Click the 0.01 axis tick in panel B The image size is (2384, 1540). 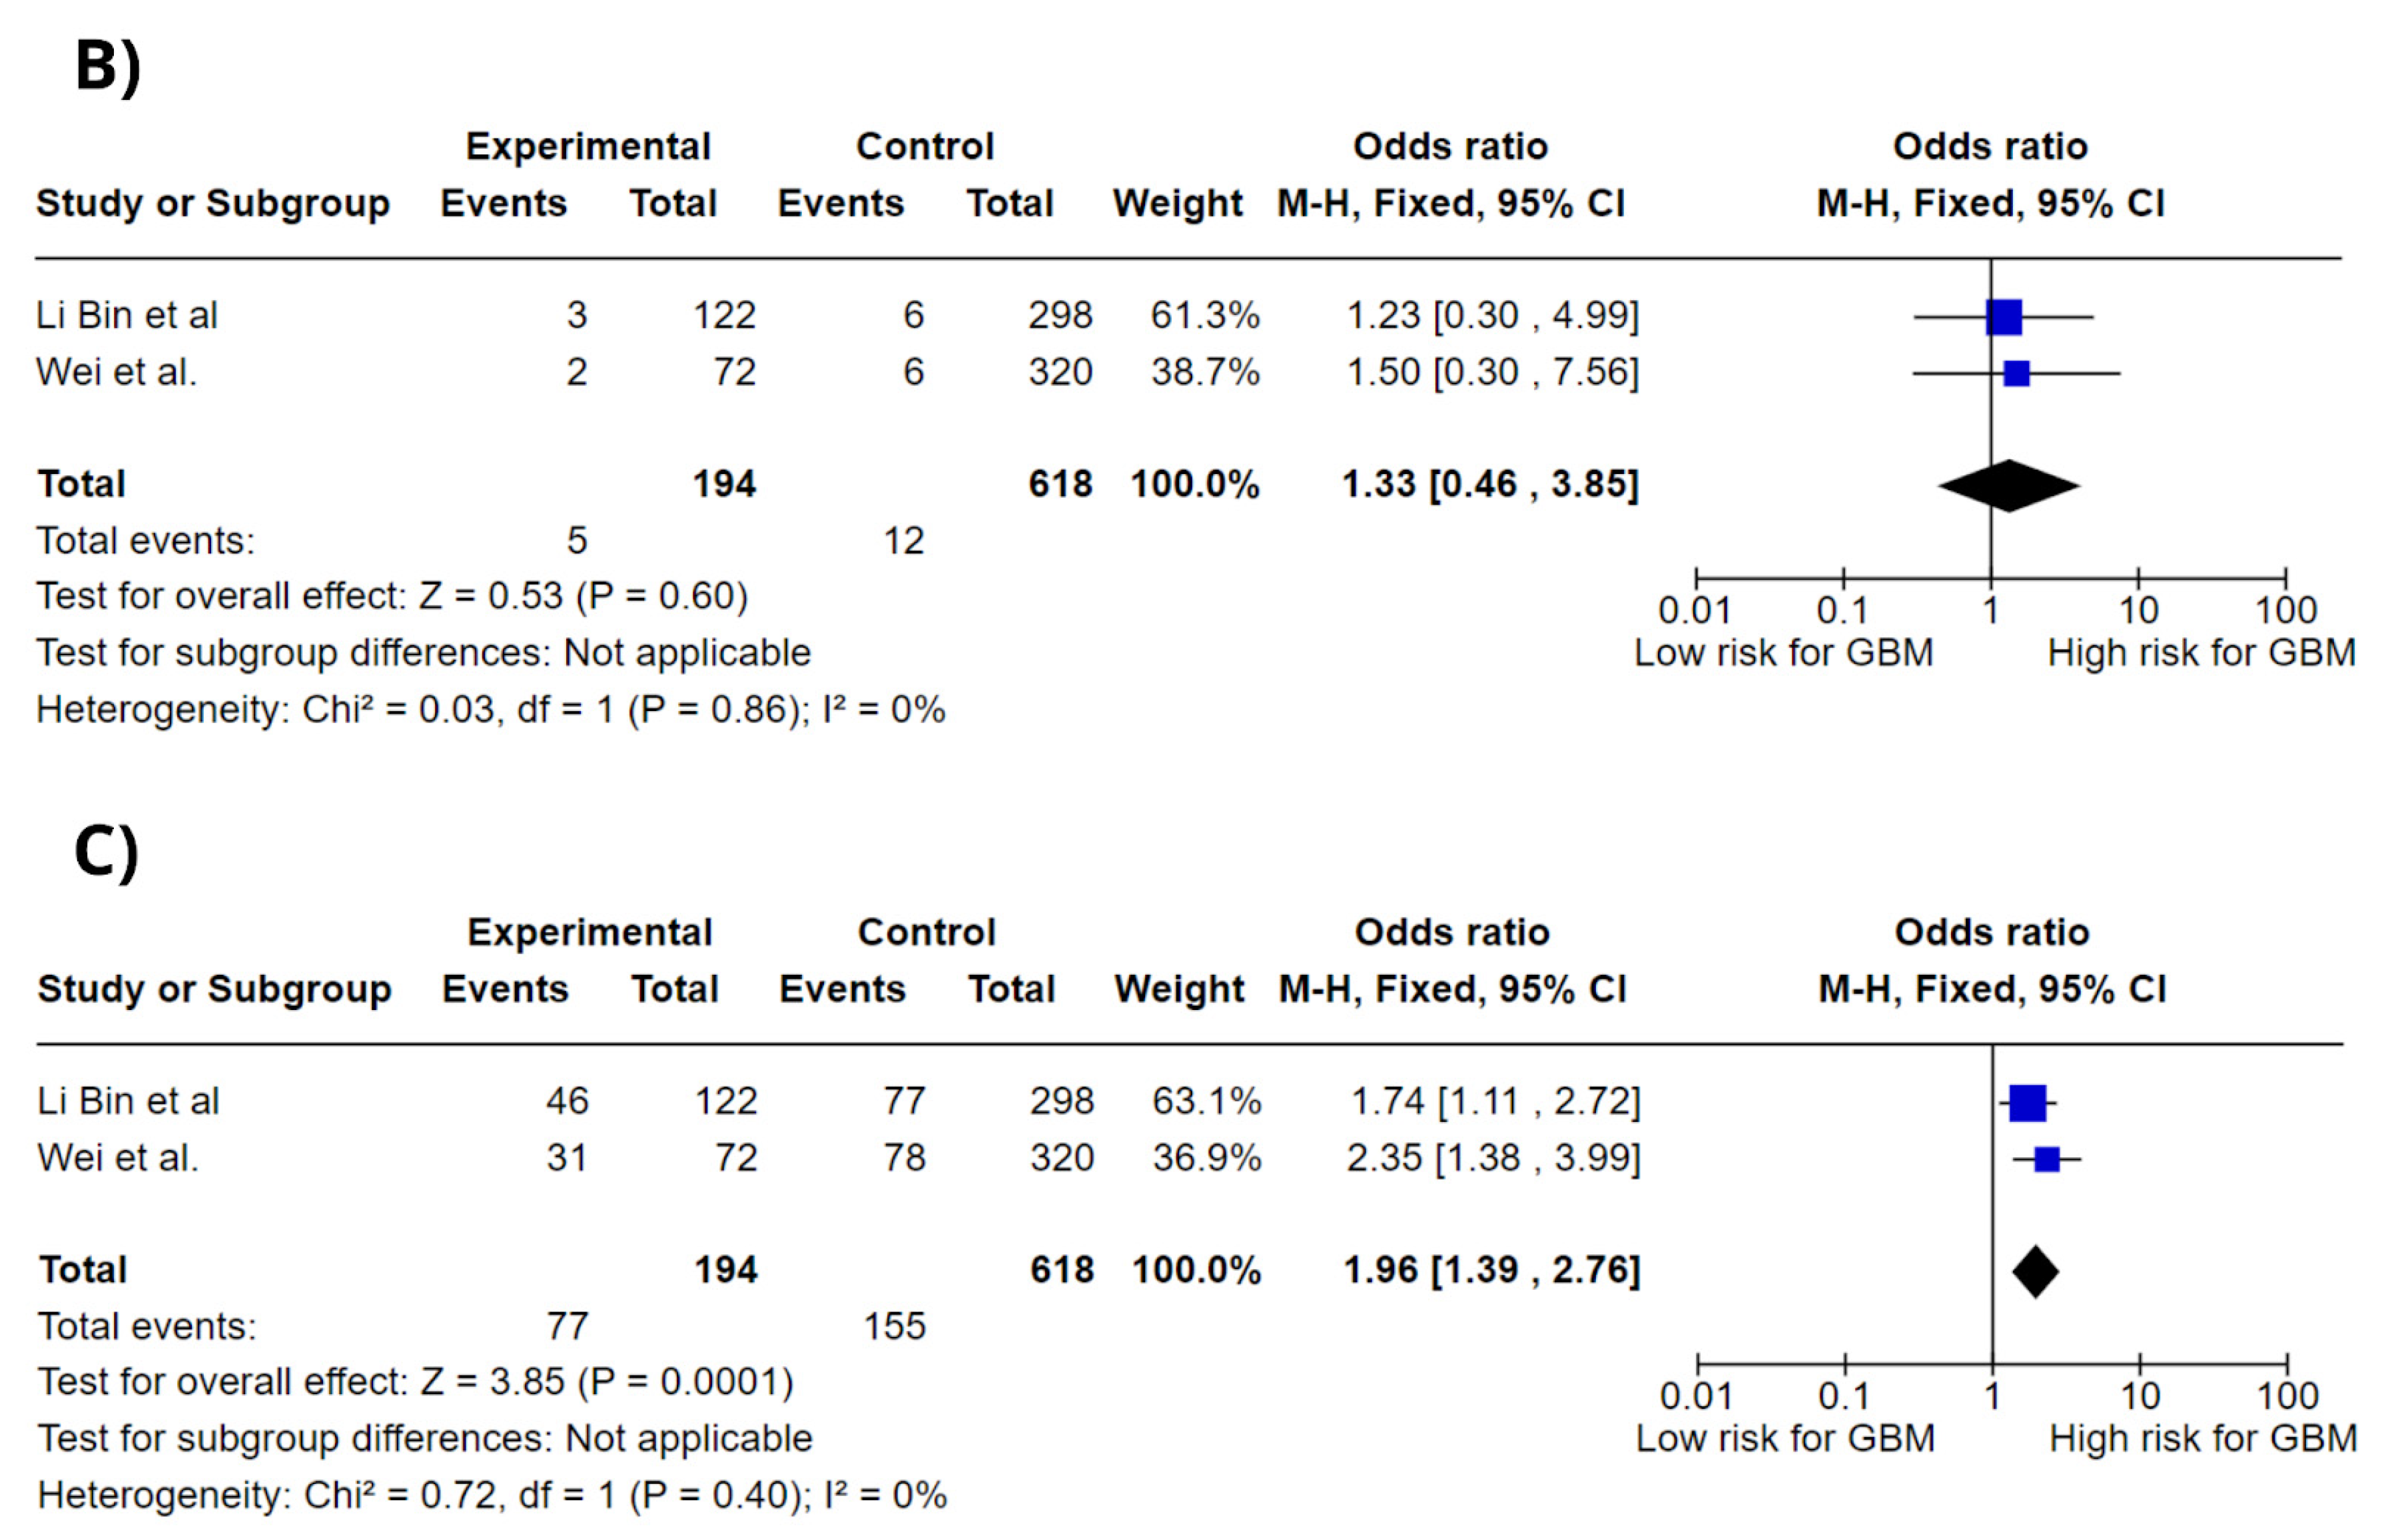tap(1695, 610)
